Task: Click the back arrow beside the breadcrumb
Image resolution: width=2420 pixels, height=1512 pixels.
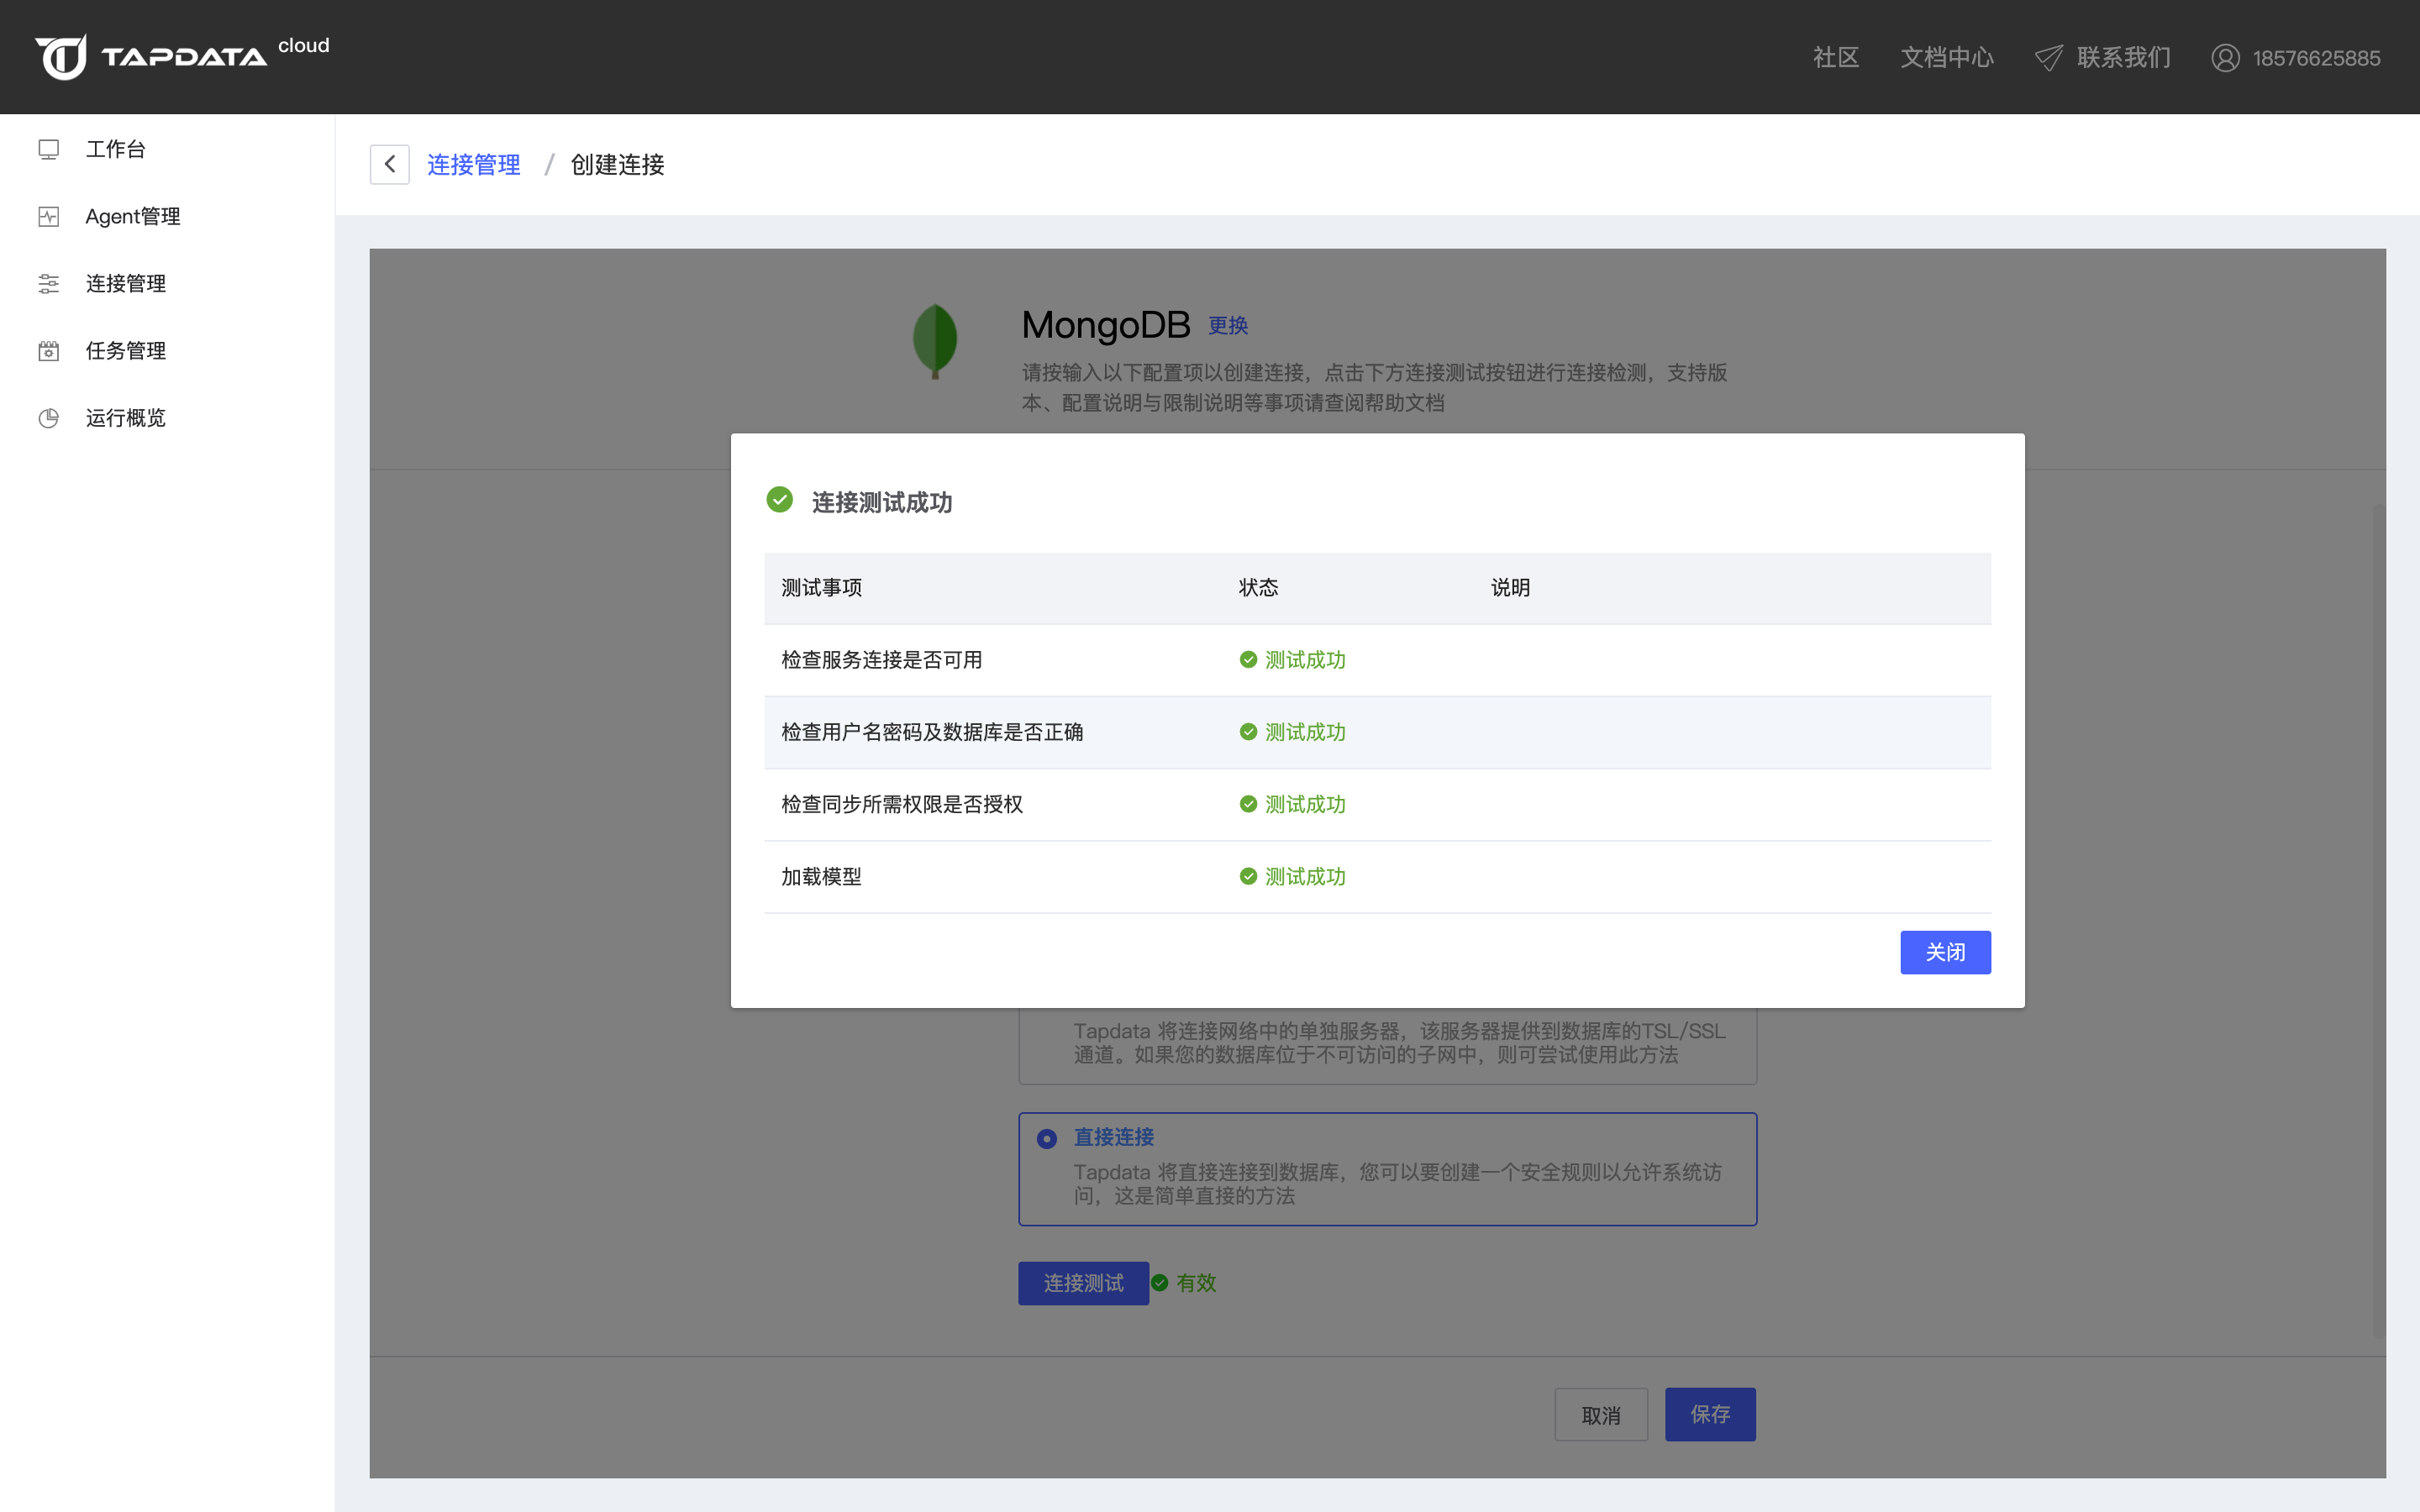Action: point(389,163)
